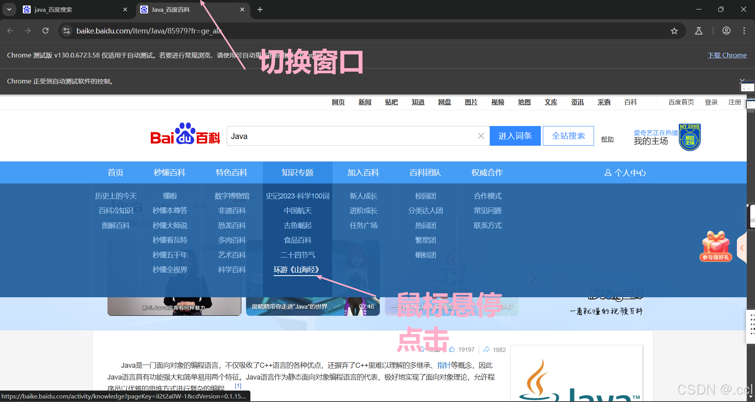Select the 知识专题 menu item
Image resolution: width=755 pixels, height=402 pixels.
(298, 172)
